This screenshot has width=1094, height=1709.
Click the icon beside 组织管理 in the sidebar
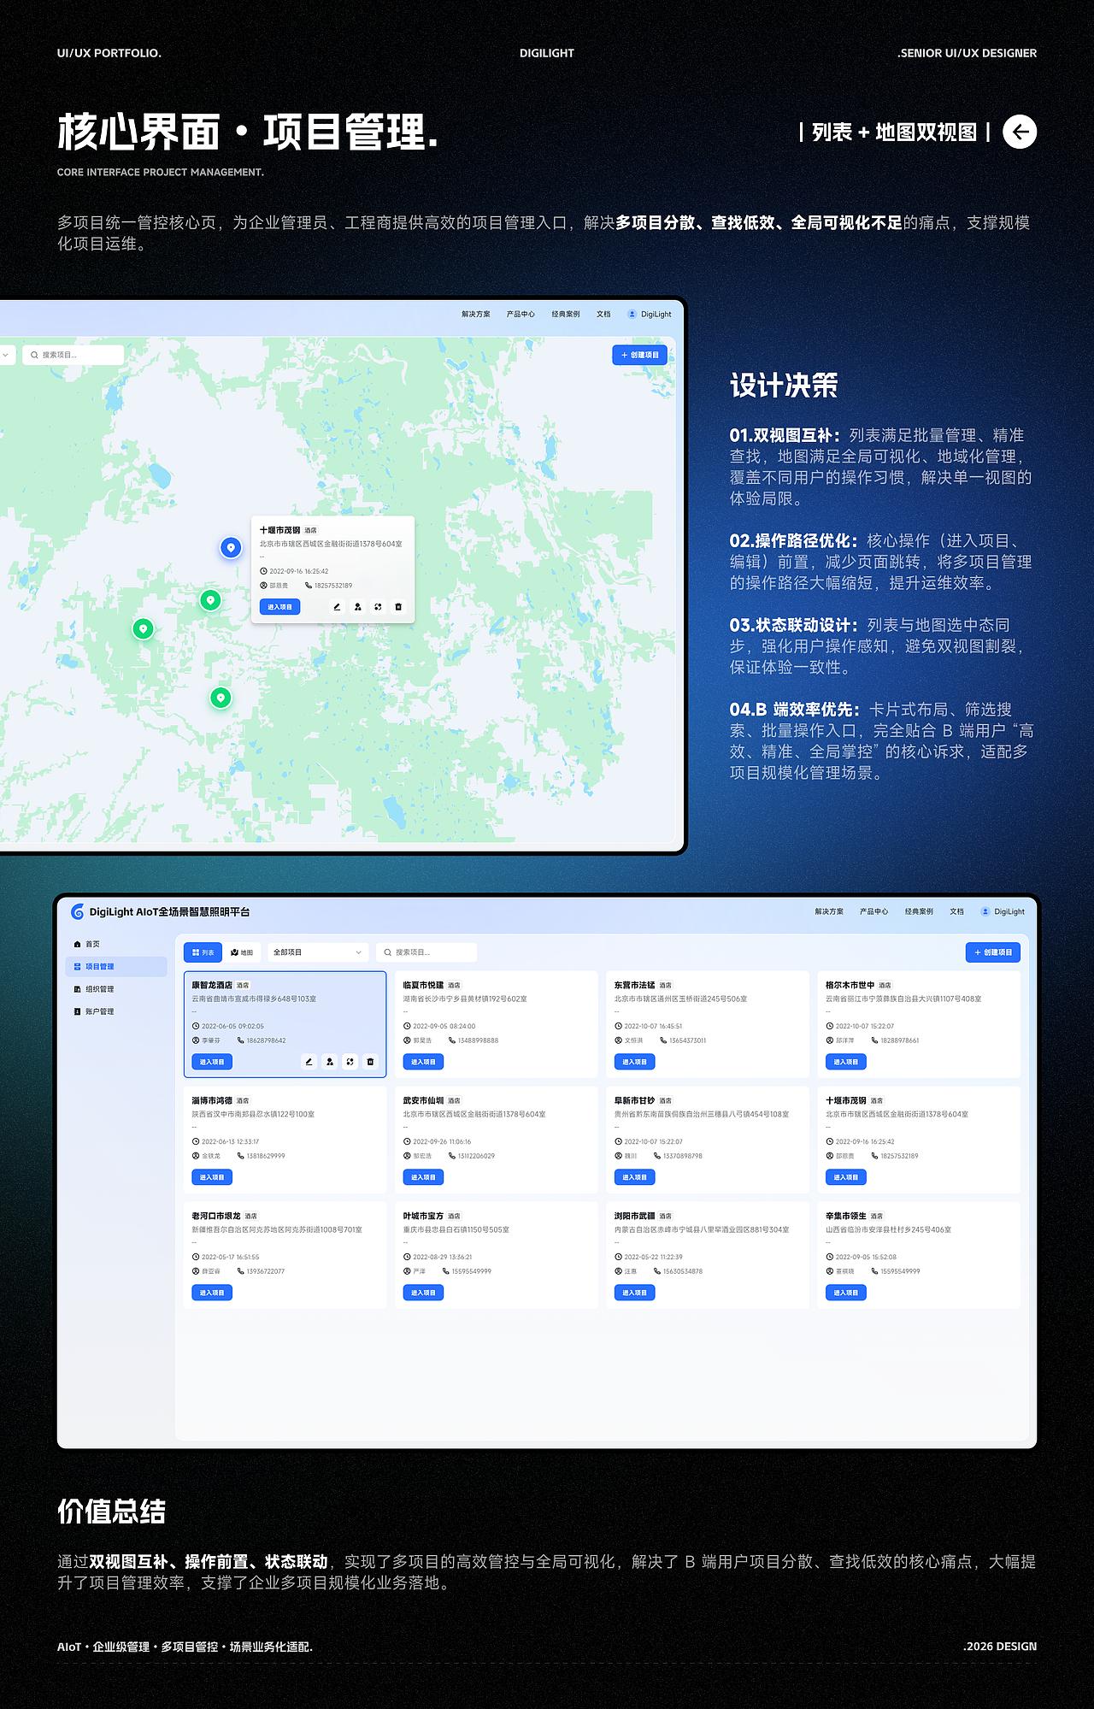click(x=78, y=990)
